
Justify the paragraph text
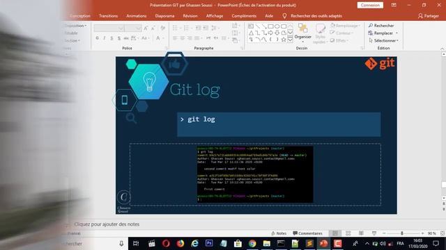197,38
